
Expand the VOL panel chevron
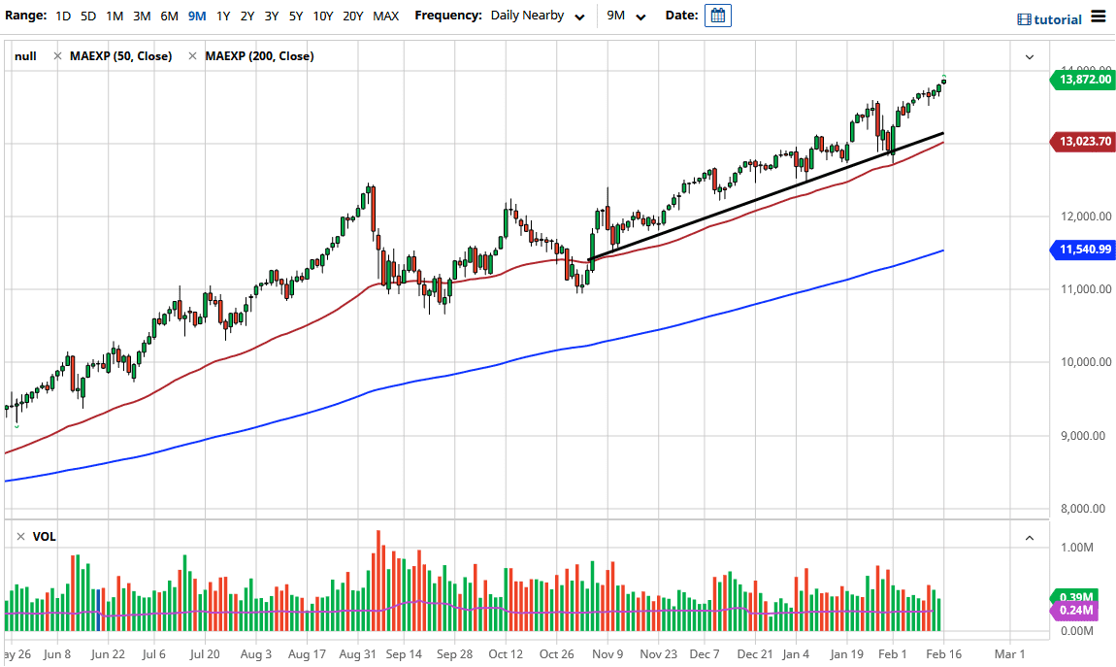coord(1030,536)
